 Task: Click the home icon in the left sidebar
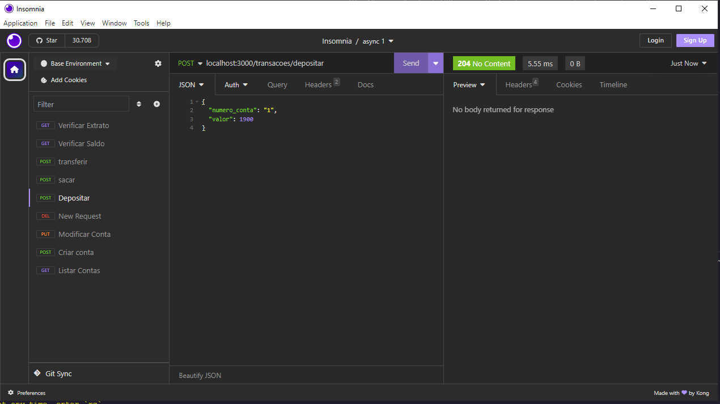[14, 69]
